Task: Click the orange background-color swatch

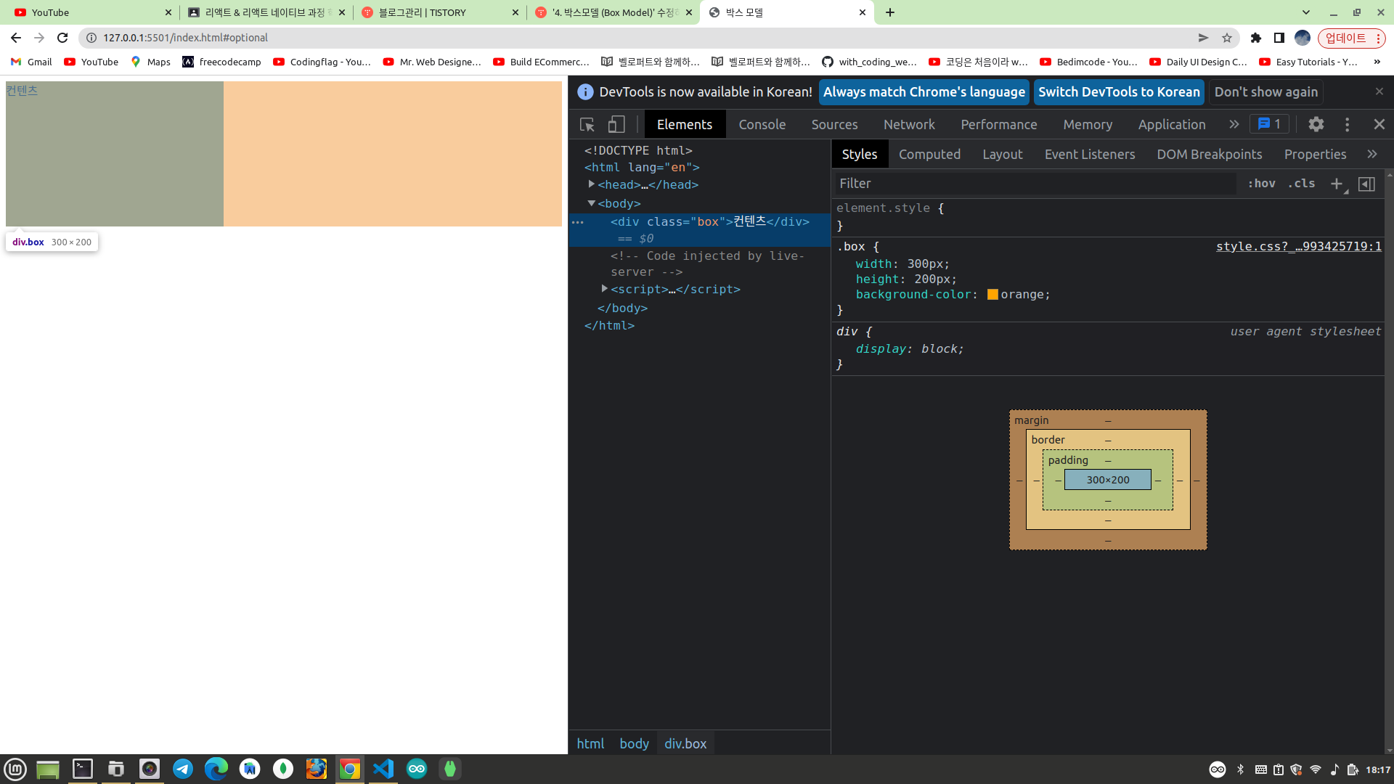Action: click(x=992, y=295)
